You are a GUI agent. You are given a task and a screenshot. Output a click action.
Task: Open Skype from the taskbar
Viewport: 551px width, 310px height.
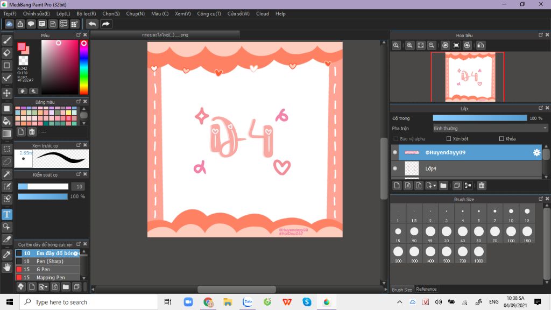(x=307, y=302)
